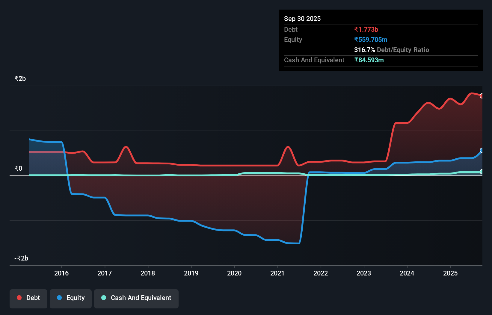This screenshot has width=492, height=315.
Task: Click the red Debt value ₹1.773b
Action: point(366,29)
